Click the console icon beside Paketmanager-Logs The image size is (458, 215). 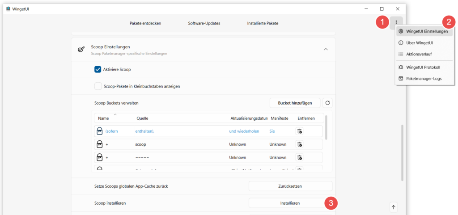(401, 79)
